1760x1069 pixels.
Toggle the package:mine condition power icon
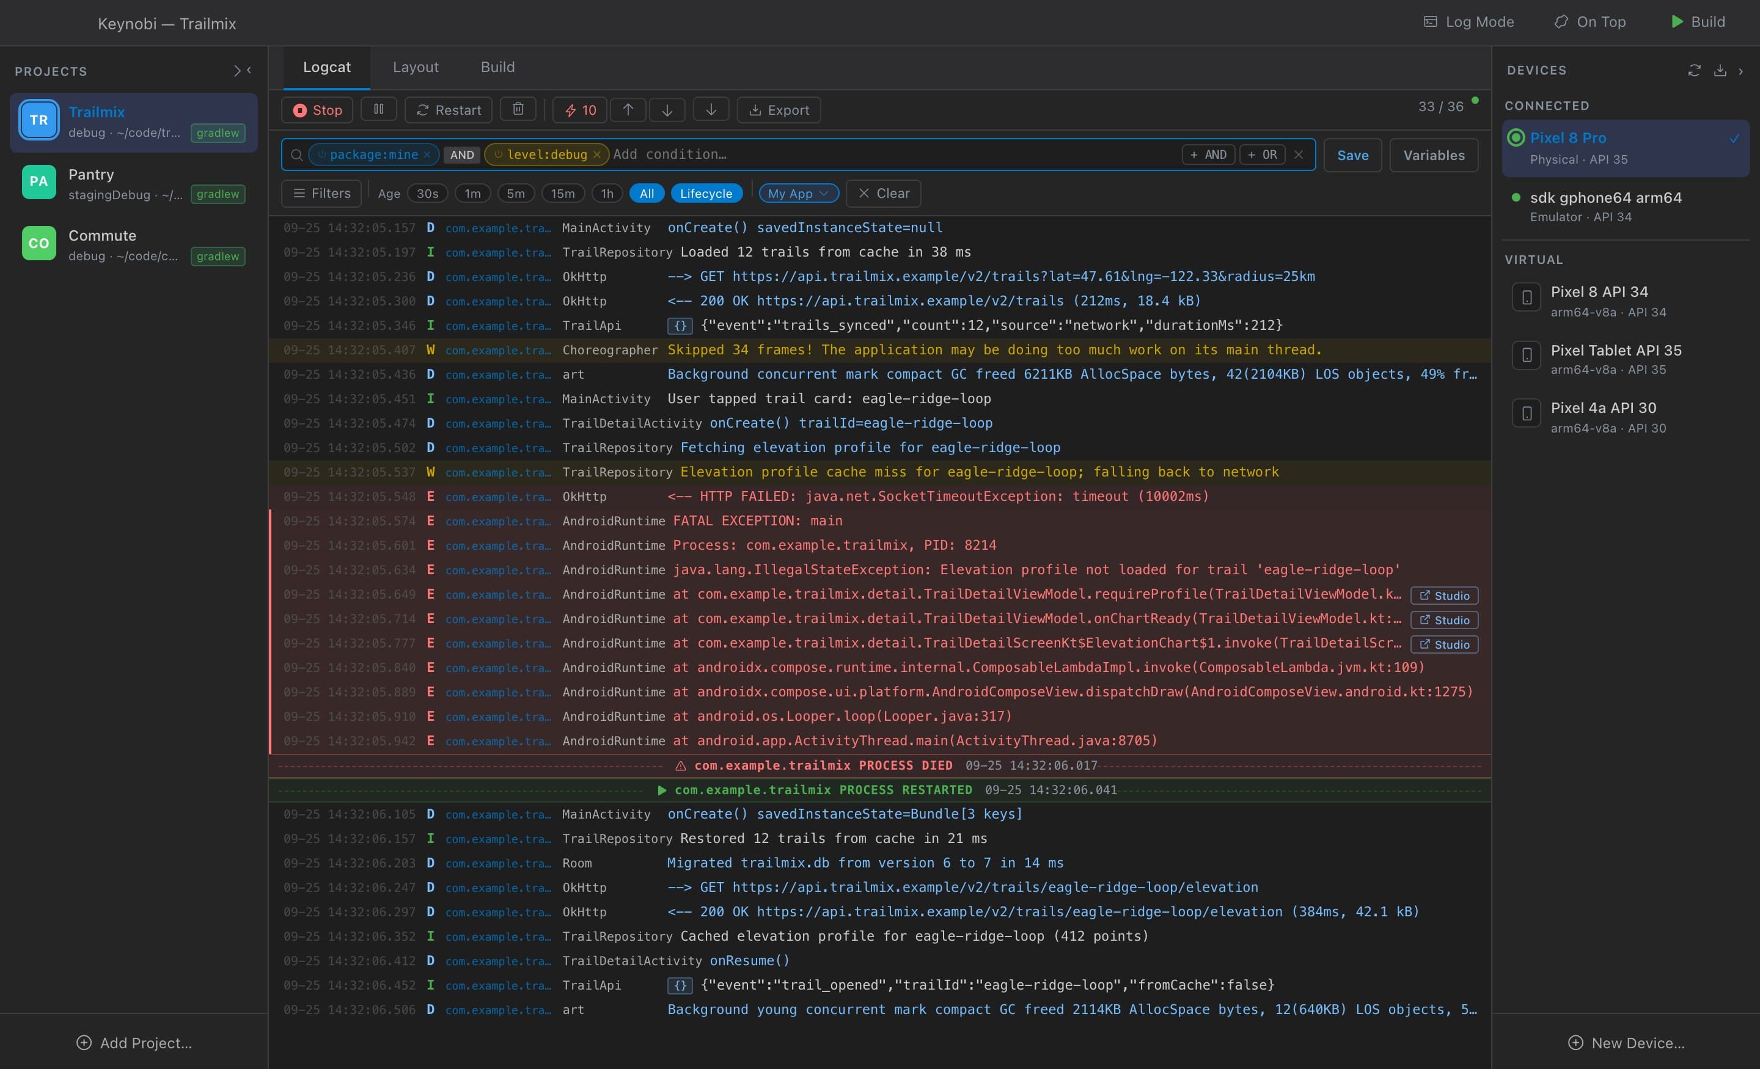click(x=321, y=155)
